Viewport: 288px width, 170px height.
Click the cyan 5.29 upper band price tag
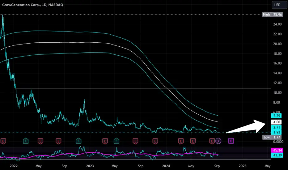(276, 116)
